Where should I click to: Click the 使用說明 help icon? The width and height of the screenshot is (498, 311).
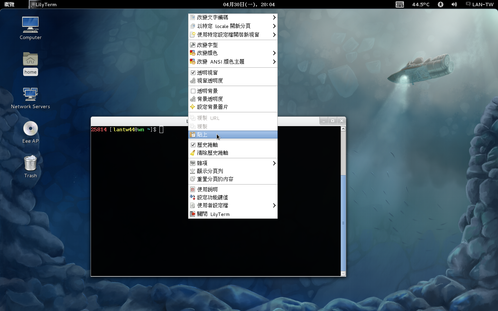tap(193, 189)
